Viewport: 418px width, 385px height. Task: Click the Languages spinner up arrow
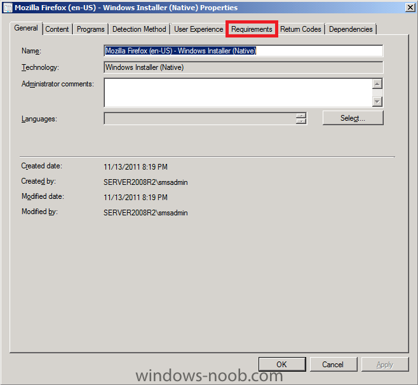coord(301,116)
